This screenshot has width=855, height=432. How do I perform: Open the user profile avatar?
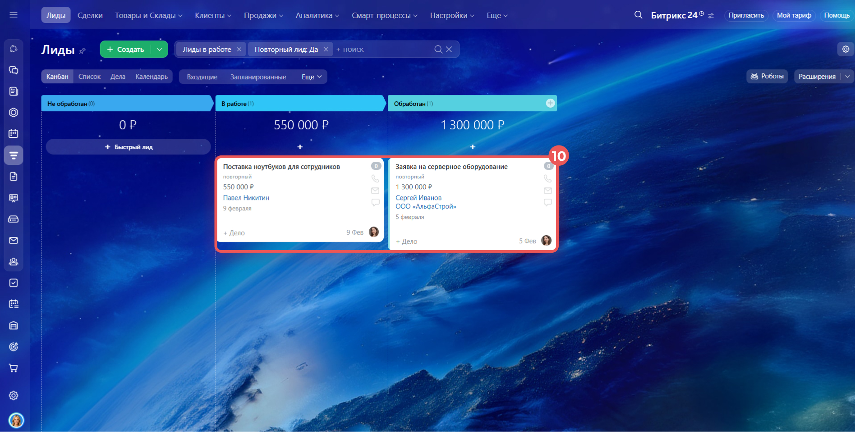pos(16,420)
